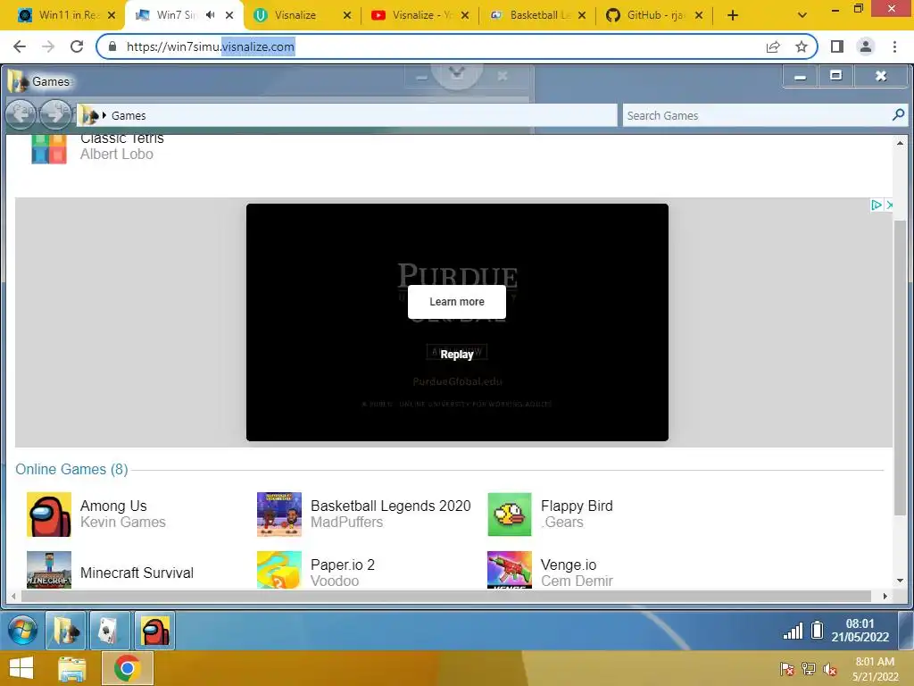
Task: Click Learn more on the Purdue ad
Action: tap(457, 302)
